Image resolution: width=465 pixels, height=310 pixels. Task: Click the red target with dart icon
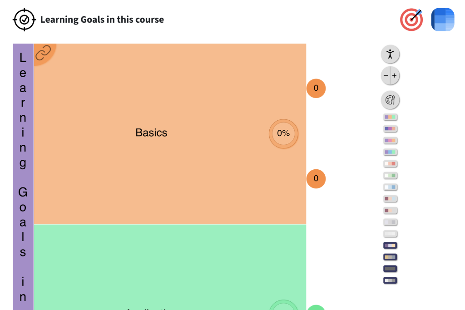(411, 20)
